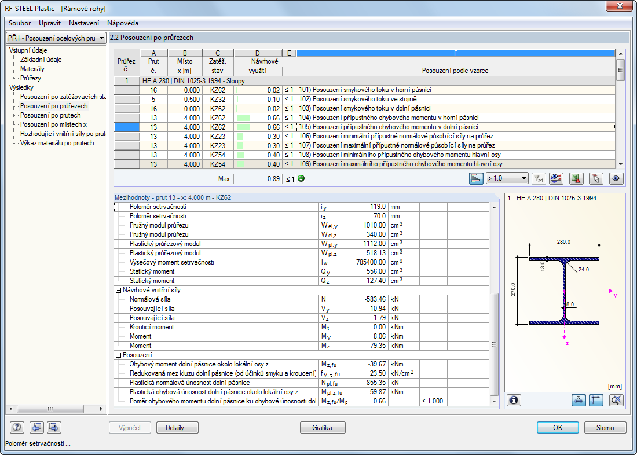Collapse the 'Návrhové vnitřní síly' section
Viewport: 637px width, 455px height.
[119, 291]
